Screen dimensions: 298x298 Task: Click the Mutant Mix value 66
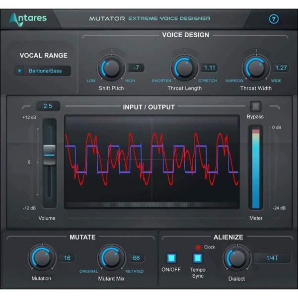coord(136,258)
